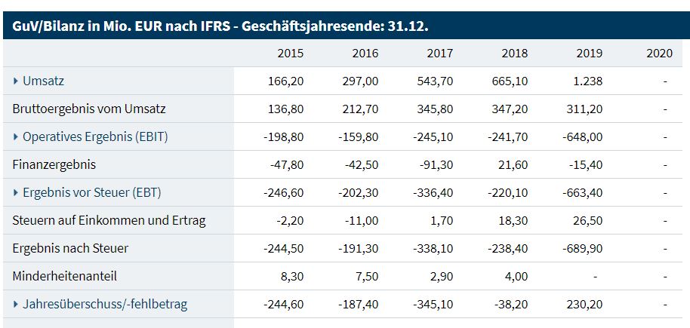Image resolution: width=690 pixels, height=328 pixels.
Task: Select the Finanzergebnis row label
Action: point(54,164)
